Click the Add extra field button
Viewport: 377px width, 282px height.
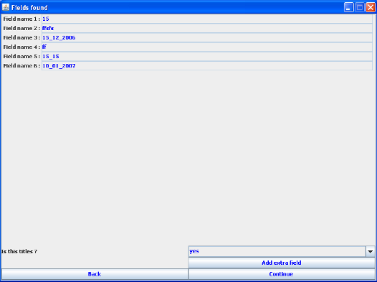pos(282,263)
